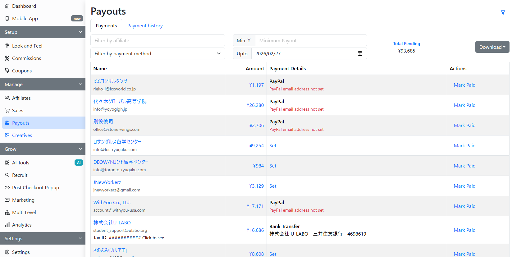Open Multi Level hierarchy icon

pyautogui.click(x=7, y=213)
